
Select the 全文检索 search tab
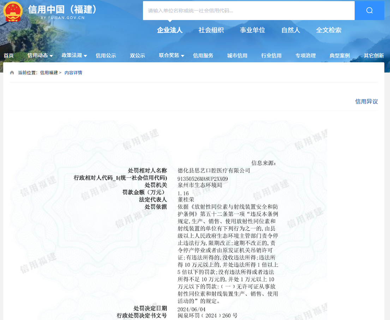point(329,30)
